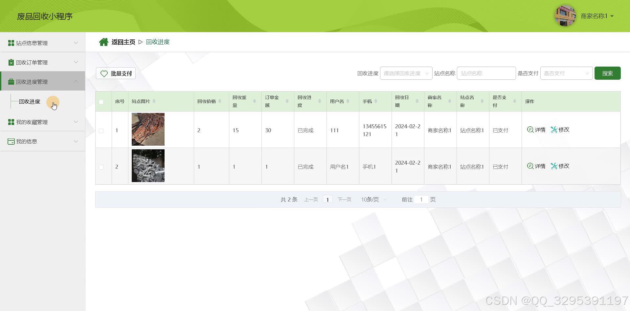
Task: Click the 我的收藏管理 grid icon
Action: pyautogui.click(x=11, y=122)
